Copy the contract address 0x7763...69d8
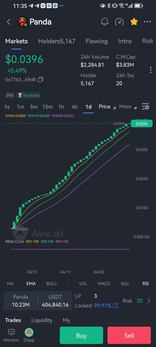 41,79
